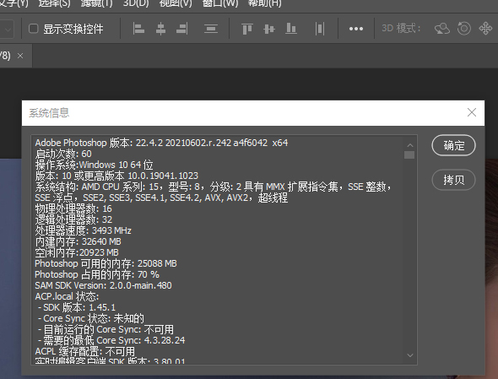This screenshot has height=379, width=498.
Task: Click the 拷贝 button
Action: 454,180
